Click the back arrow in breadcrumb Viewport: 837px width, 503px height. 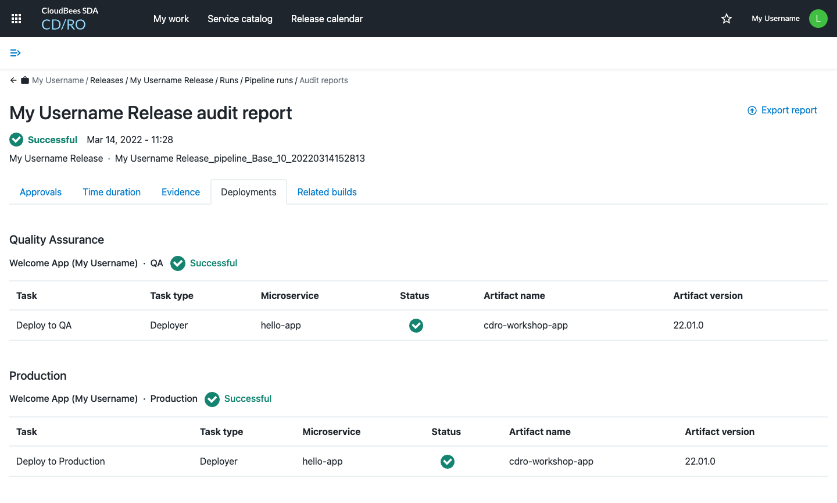point(13,80)
